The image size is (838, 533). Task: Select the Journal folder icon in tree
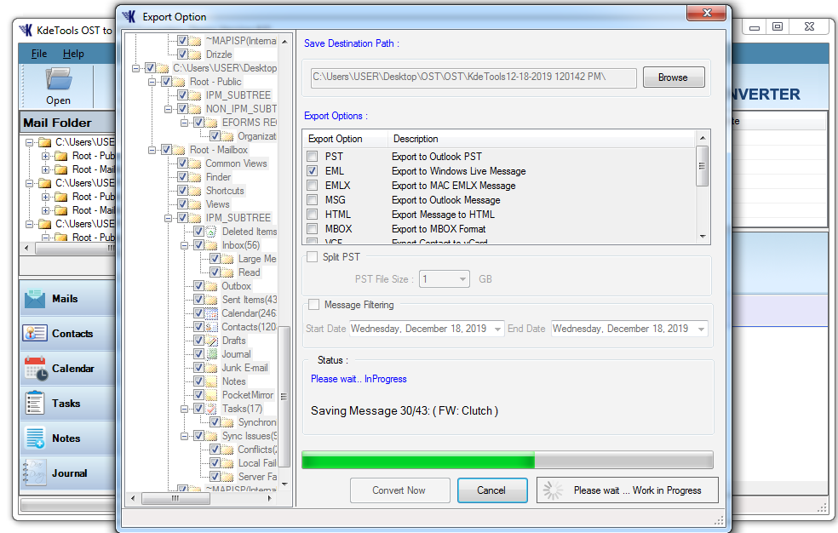tap(212, 354)
